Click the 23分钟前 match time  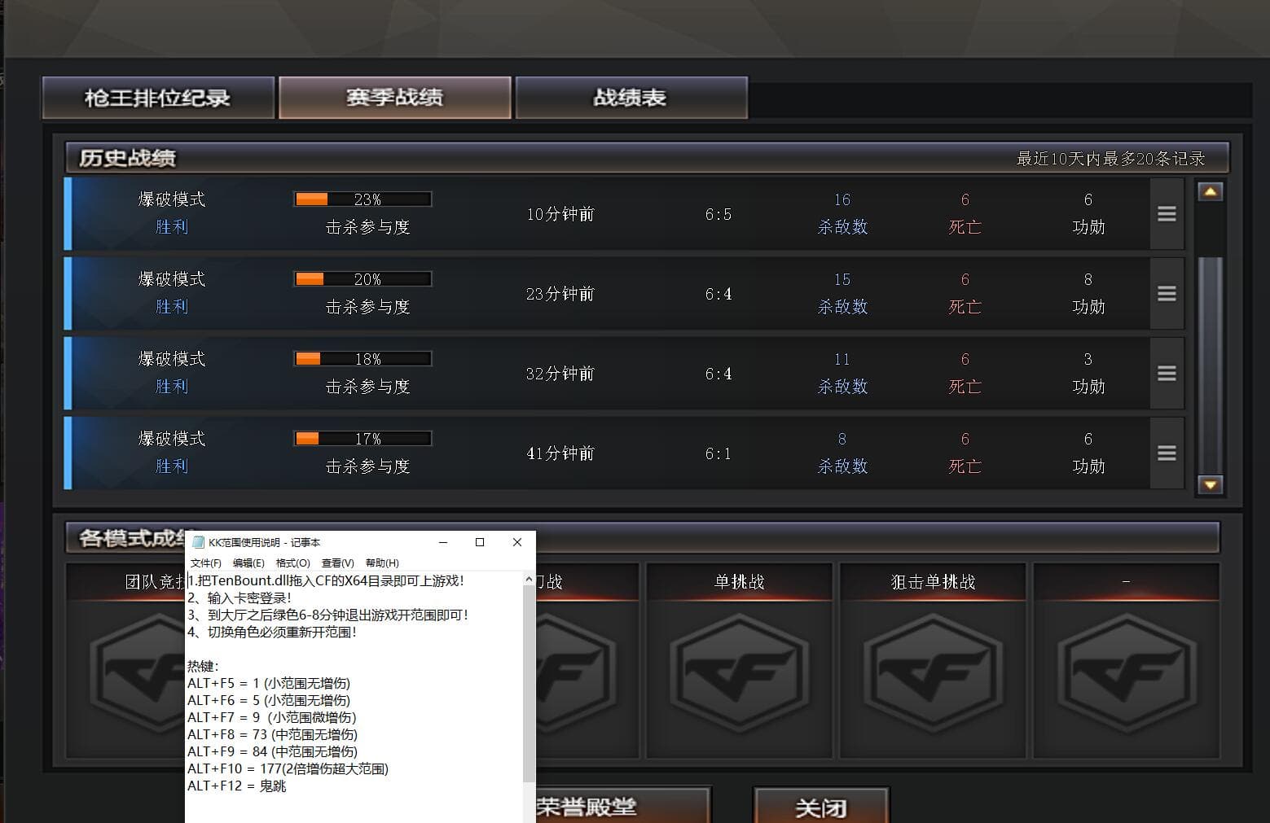point(560,294)
